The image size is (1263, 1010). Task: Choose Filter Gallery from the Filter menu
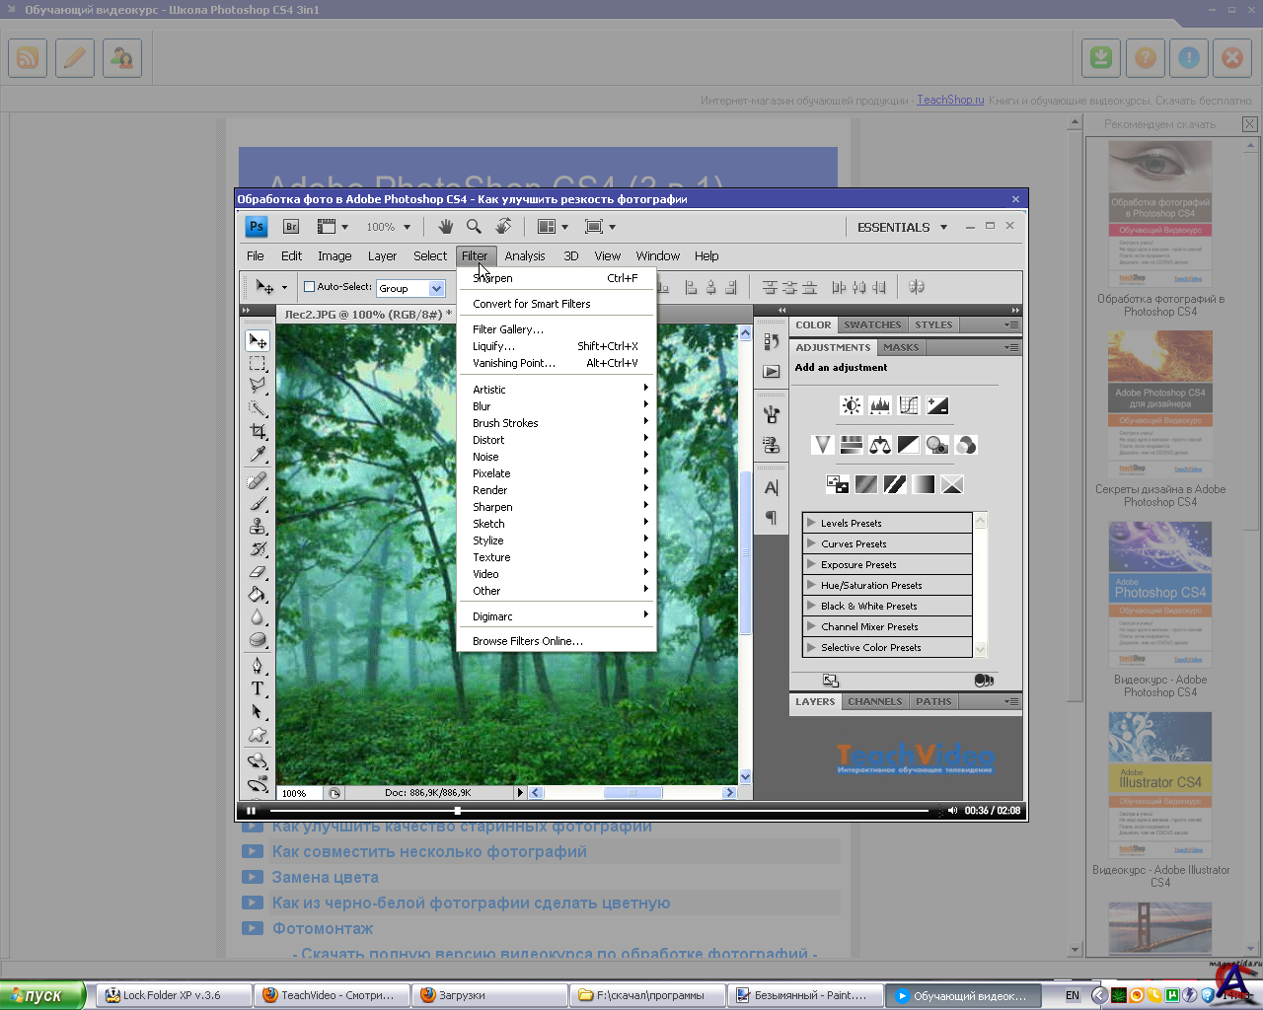pos(507,329)
